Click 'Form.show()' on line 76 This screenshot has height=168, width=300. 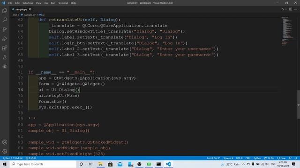(x=52, y=102)
